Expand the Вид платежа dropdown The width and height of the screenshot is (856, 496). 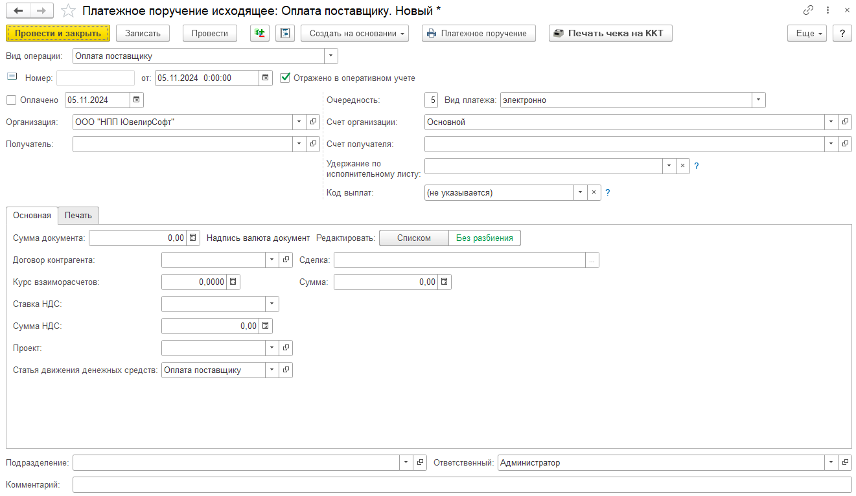click(759, 100)
